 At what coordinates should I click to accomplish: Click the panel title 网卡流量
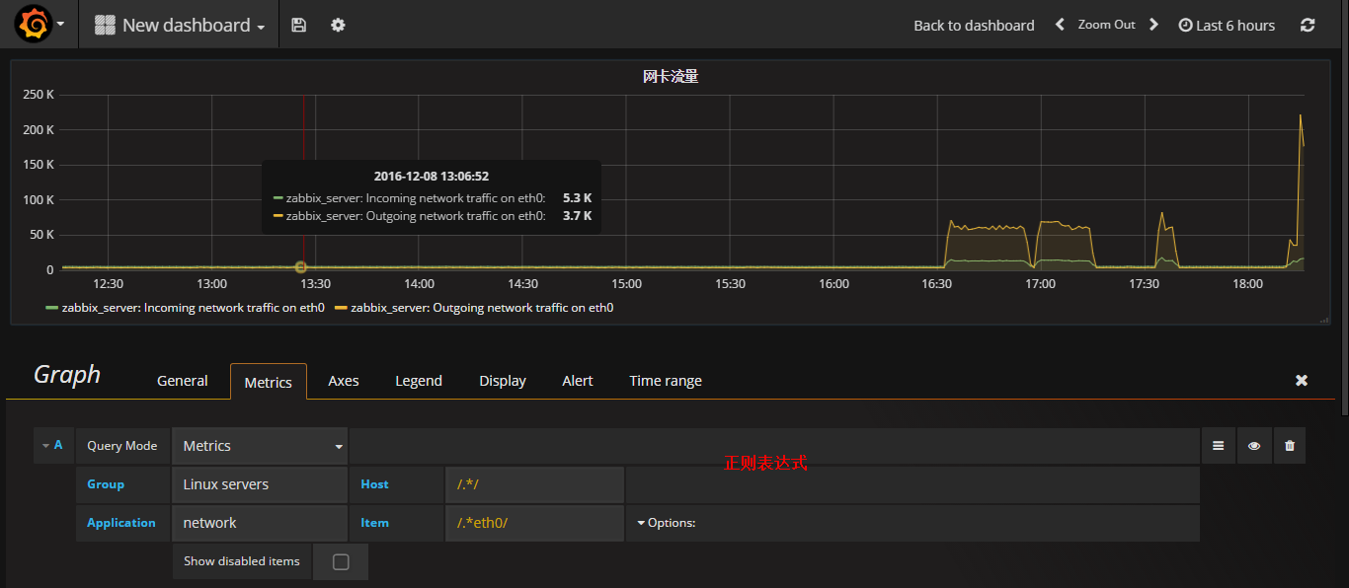(671, 76)
